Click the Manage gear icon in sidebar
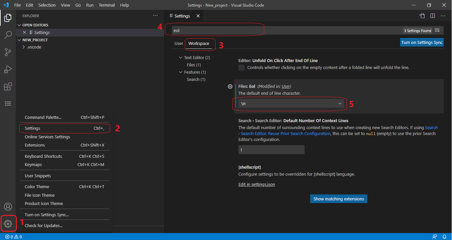The height and width of the screenshot is (240, 452). (8, 223)
